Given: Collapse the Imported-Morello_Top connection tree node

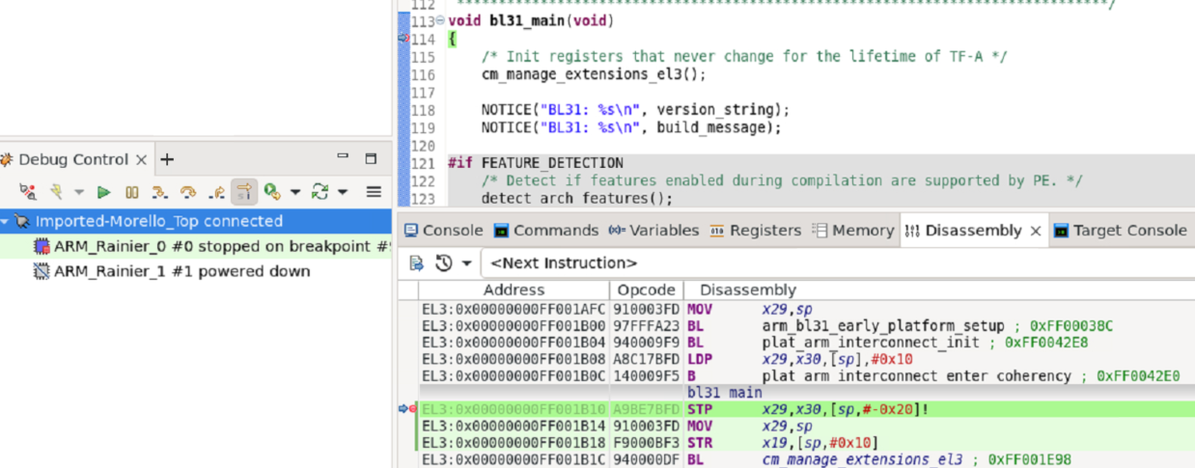Looking at the screenshot, I should [6, 222].
